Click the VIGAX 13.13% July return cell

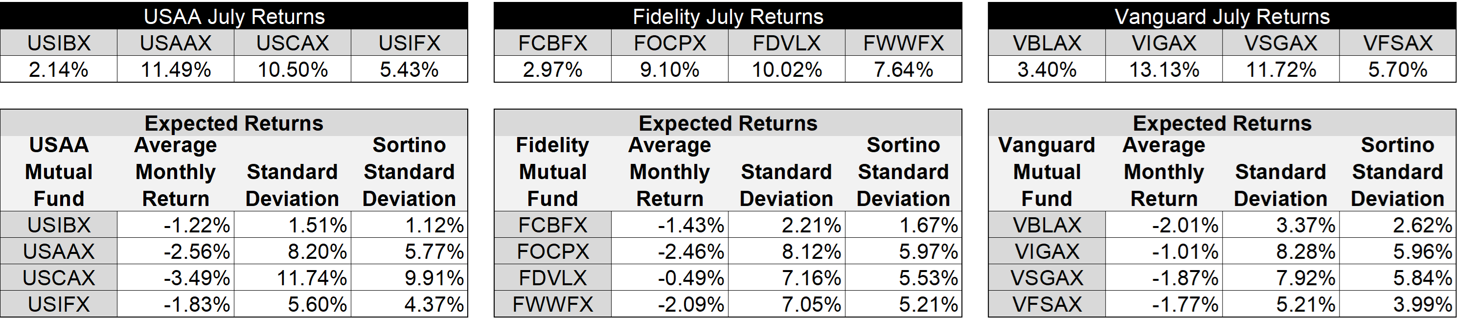1164,69
